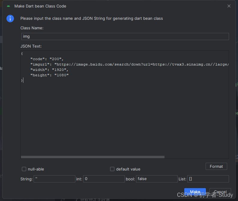Select the bool default value field

156,179
